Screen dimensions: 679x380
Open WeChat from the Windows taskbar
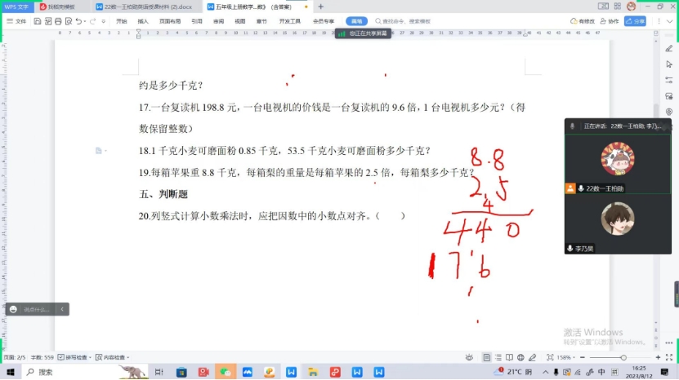pyautogui.click(x=226, y=372)
